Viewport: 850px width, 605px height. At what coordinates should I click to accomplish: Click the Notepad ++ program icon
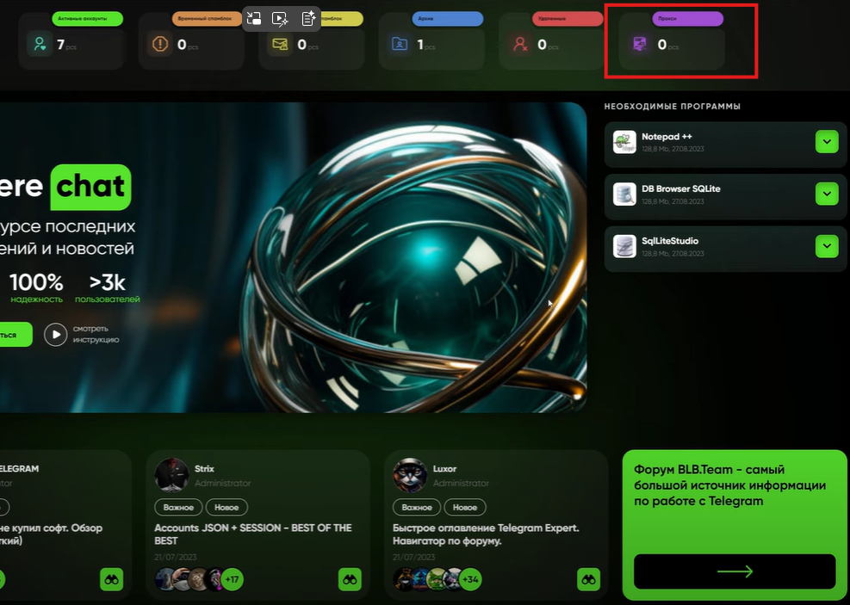tap(624, 142)
